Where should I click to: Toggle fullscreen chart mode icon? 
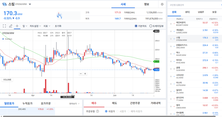pyautogui.click(x=4, y=26)
